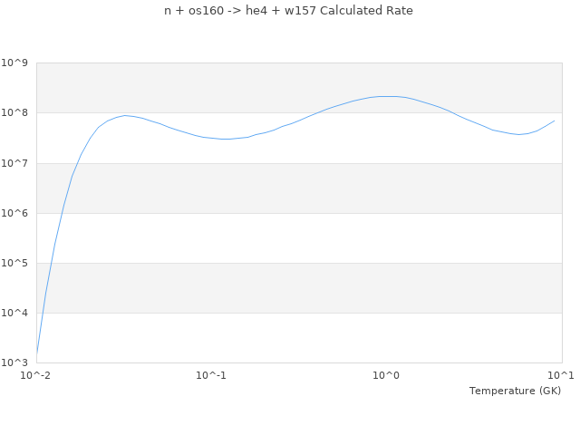
Task: Click the 10^9 y-axis tick label
Action: [x=14, y=63]
